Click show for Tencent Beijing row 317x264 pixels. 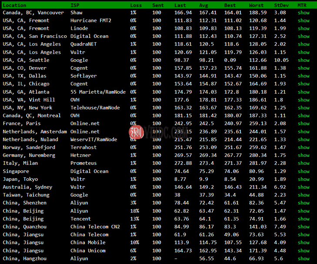coord(304,219)
